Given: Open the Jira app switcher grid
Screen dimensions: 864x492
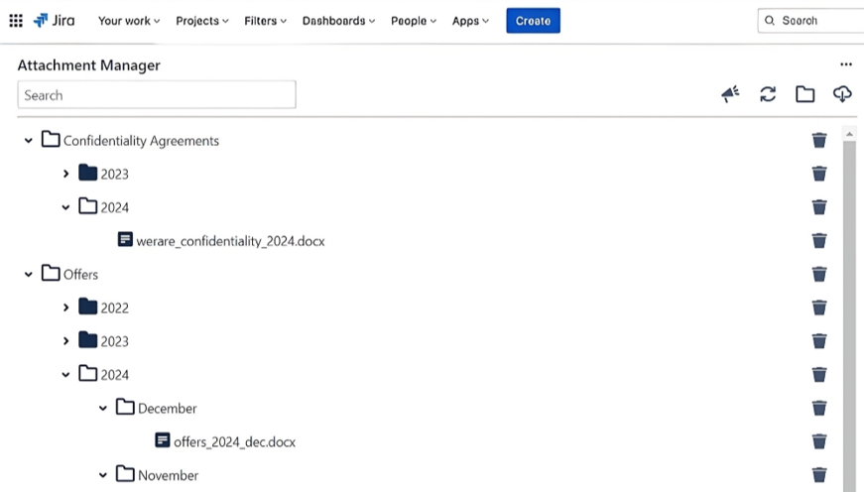Looking at the screenshot, I should [x=16, y=21].
